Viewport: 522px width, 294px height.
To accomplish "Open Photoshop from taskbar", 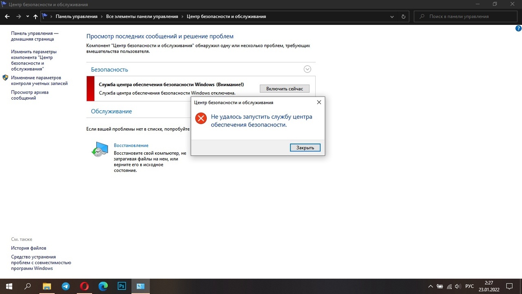I will pos(122,286).
